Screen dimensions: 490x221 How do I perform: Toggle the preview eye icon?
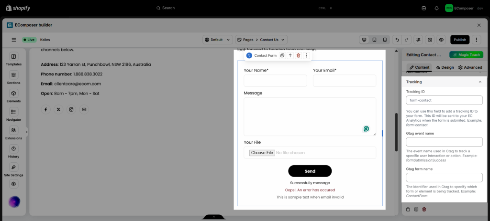point(441,40)
